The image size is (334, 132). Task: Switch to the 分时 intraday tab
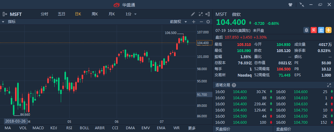click(x=45, y=14)
